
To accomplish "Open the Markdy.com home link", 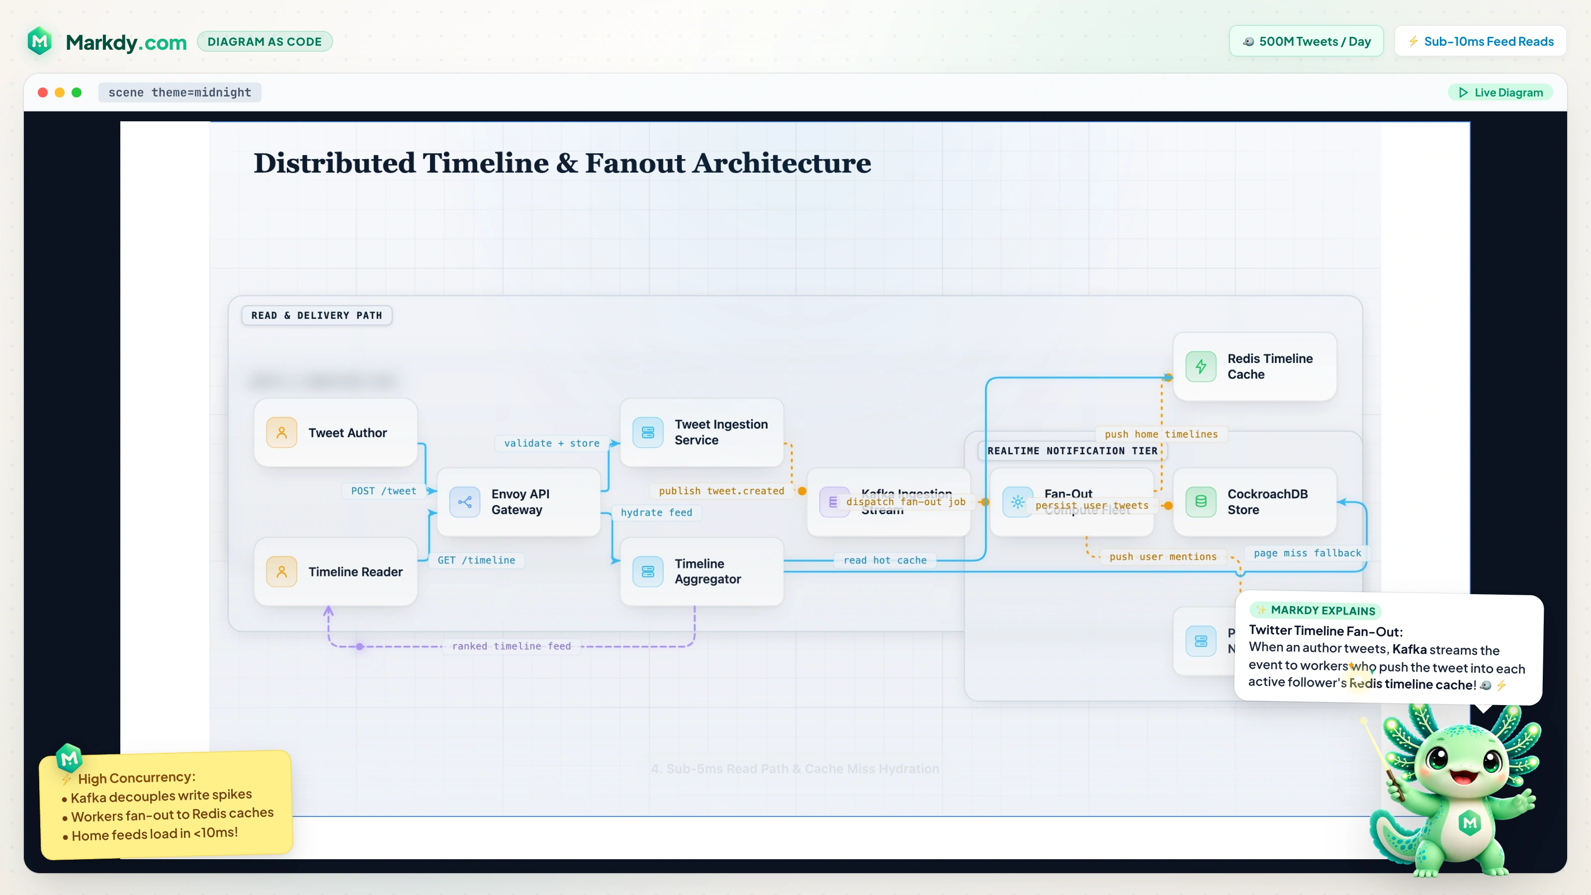I will [x=126, y=42].
